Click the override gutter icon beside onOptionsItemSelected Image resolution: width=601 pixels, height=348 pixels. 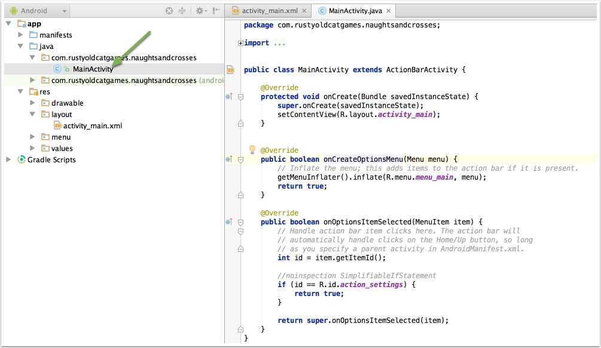[x=229, y=222]
